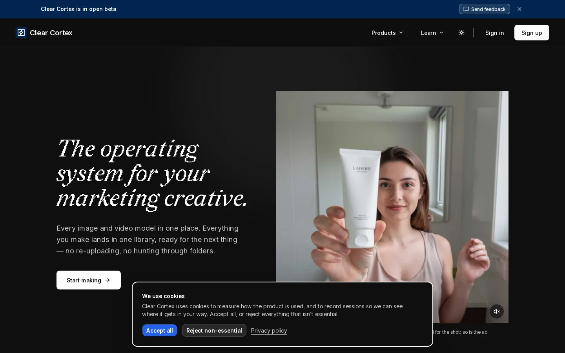The image size is (565, 353).
Task: Dismiss the open beta banner
Action: [x=519, y=9]
